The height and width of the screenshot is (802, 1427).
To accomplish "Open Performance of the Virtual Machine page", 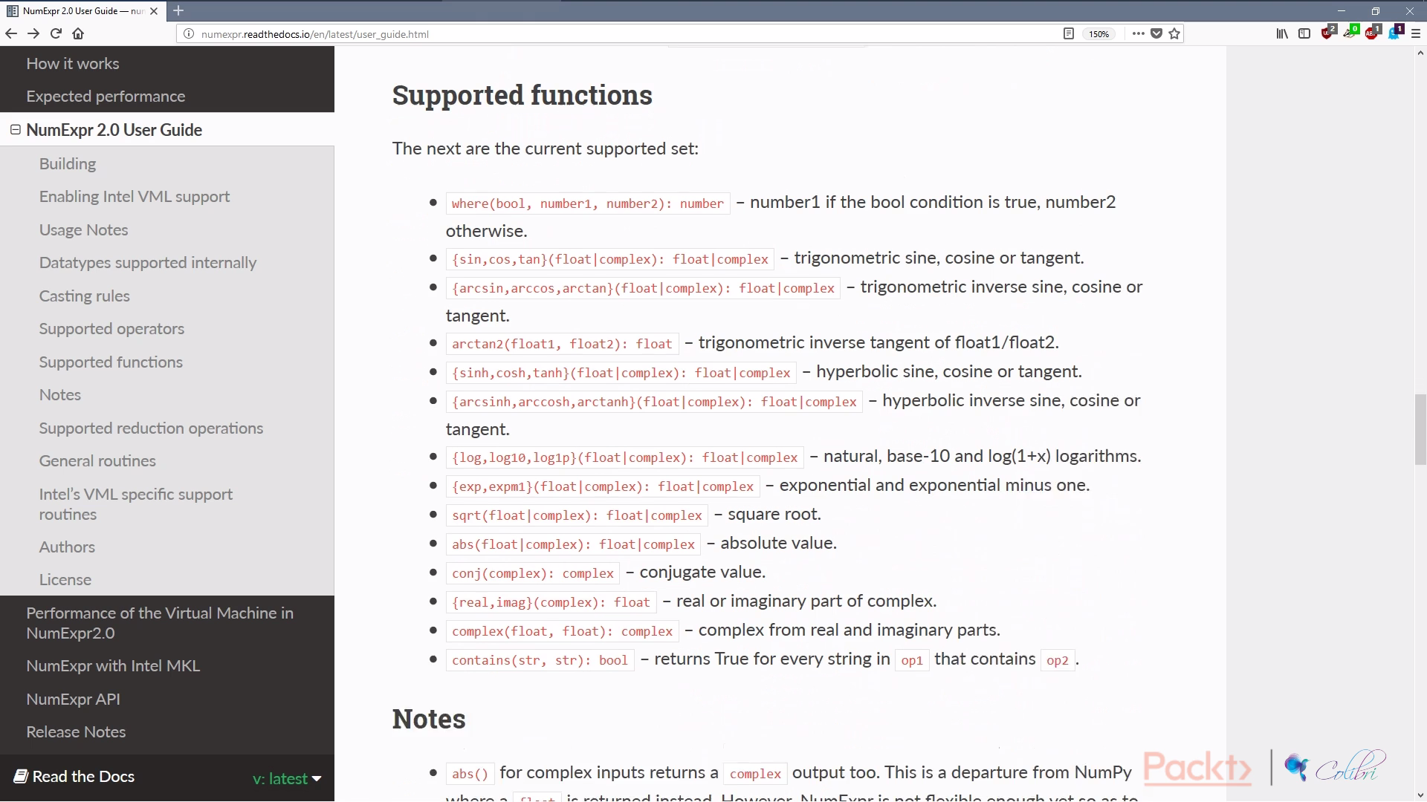I will 160,623.
